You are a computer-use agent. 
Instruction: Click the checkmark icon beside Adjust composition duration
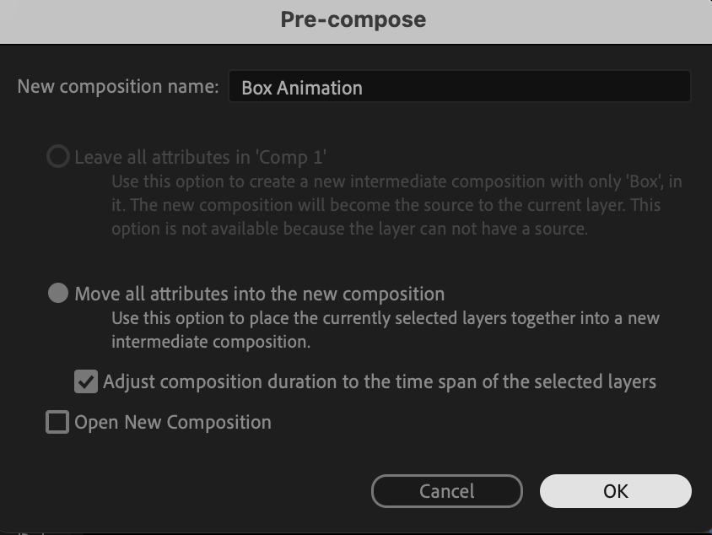coord(86,381)
